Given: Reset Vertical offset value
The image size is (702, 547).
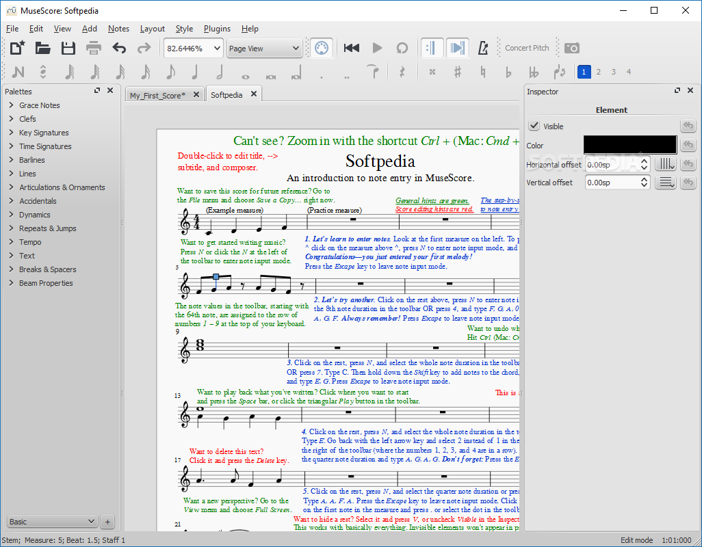Looking at the screenshot, I should coord(688,183).
